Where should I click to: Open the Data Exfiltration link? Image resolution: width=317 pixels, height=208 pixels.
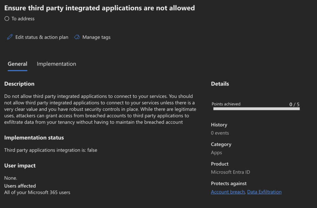pyautogui.click(x=264, y=192)
